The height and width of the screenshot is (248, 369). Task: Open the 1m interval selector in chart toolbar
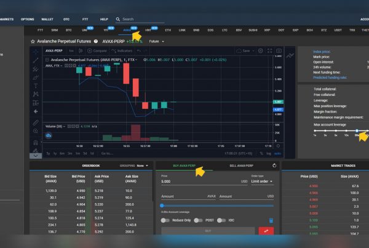pyautogui.click(x=71, y=50)
